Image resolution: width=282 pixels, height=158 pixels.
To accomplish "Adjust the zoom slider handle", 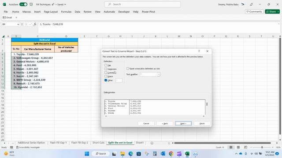I will [262, 147].
